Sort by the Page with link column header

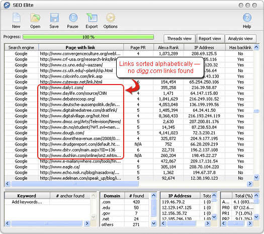coord(80,47)
